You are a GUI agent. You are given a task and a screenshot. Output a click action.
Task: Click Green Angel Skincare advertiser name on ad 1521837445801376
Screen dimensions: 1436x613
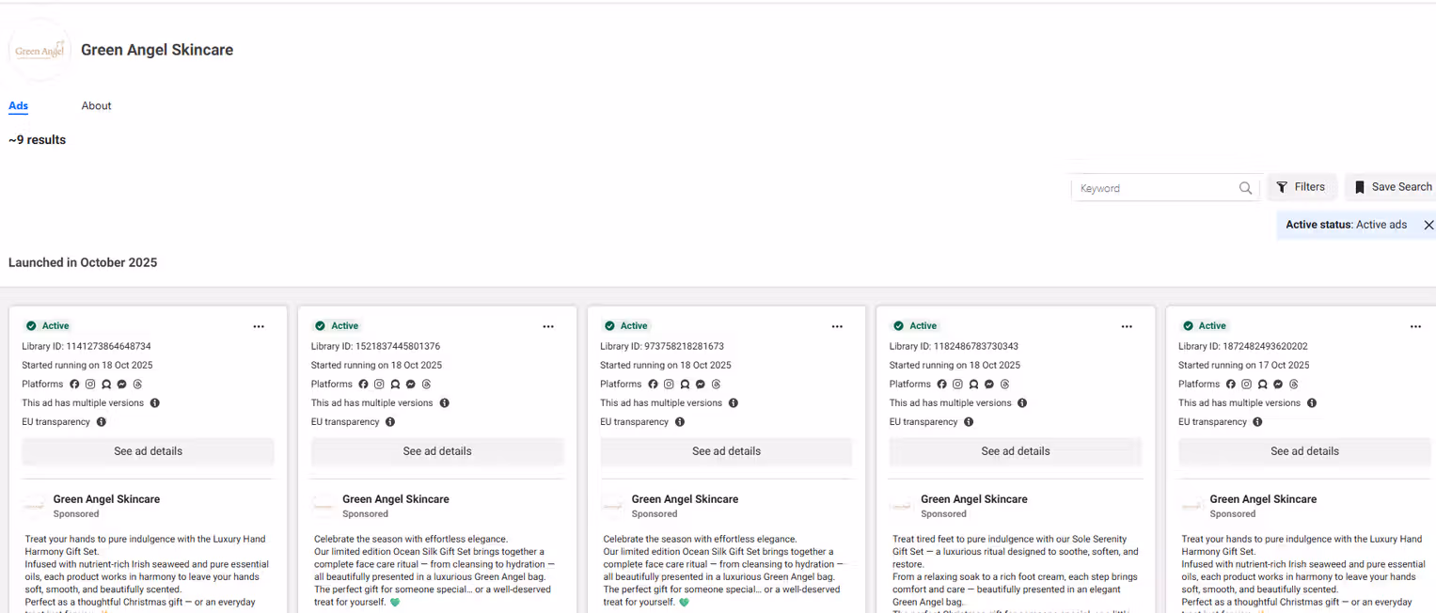pos(395,499)
